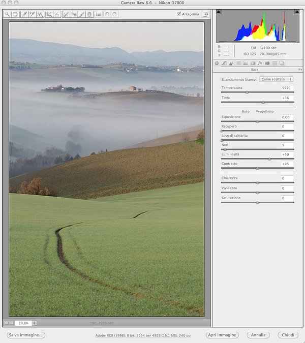Open the Tone Curve panel tab
Screen dimensions: 305x343
224,63
